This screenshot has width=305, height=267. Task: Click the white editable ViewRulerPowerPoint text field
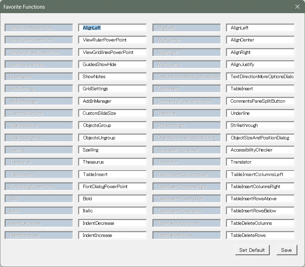(x=112, y=40)
